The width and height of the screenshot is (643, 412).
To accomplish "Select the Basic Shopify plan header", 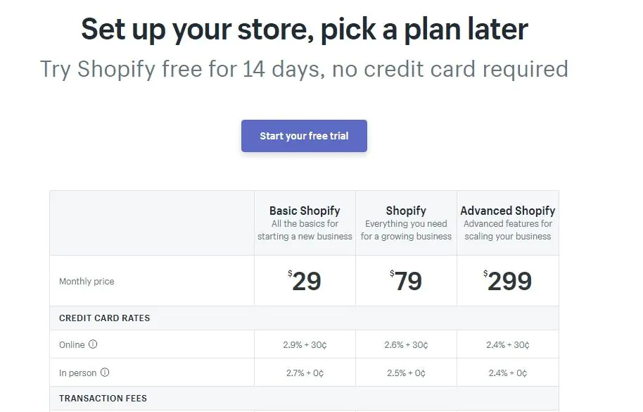I will pos(304,211).
